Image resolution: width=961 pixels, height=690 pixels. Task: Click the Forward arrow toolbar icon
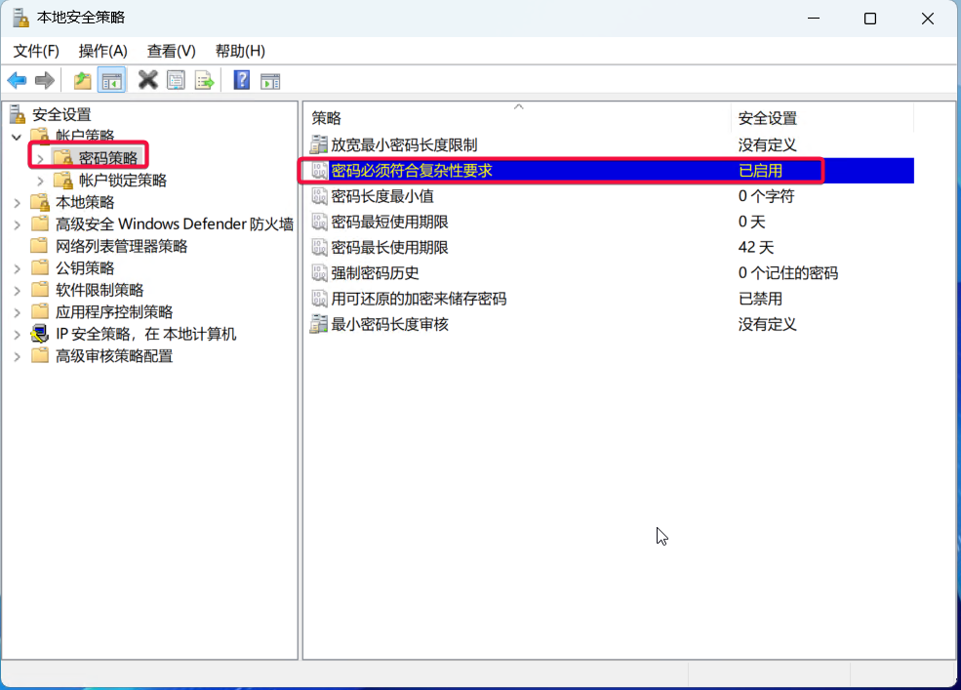pyautogui.click(x=45, y=80)
